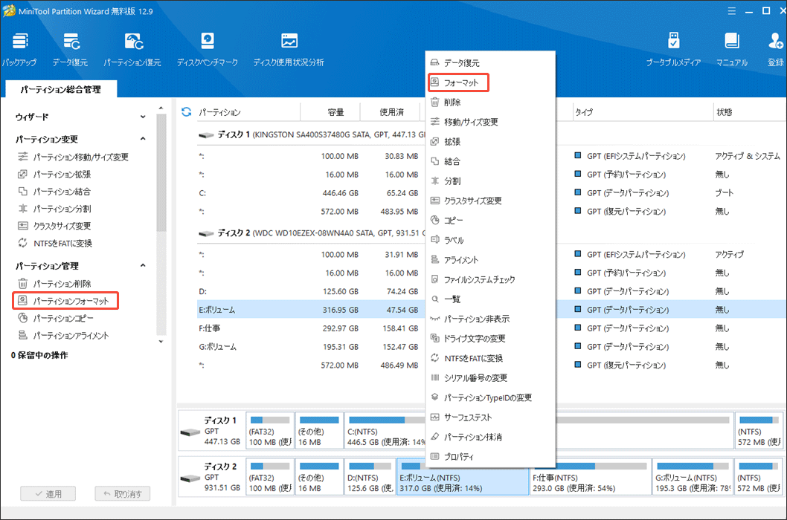Choose 分割 in the context menu
Screen dimensions: 787x520
coord(490,181)
